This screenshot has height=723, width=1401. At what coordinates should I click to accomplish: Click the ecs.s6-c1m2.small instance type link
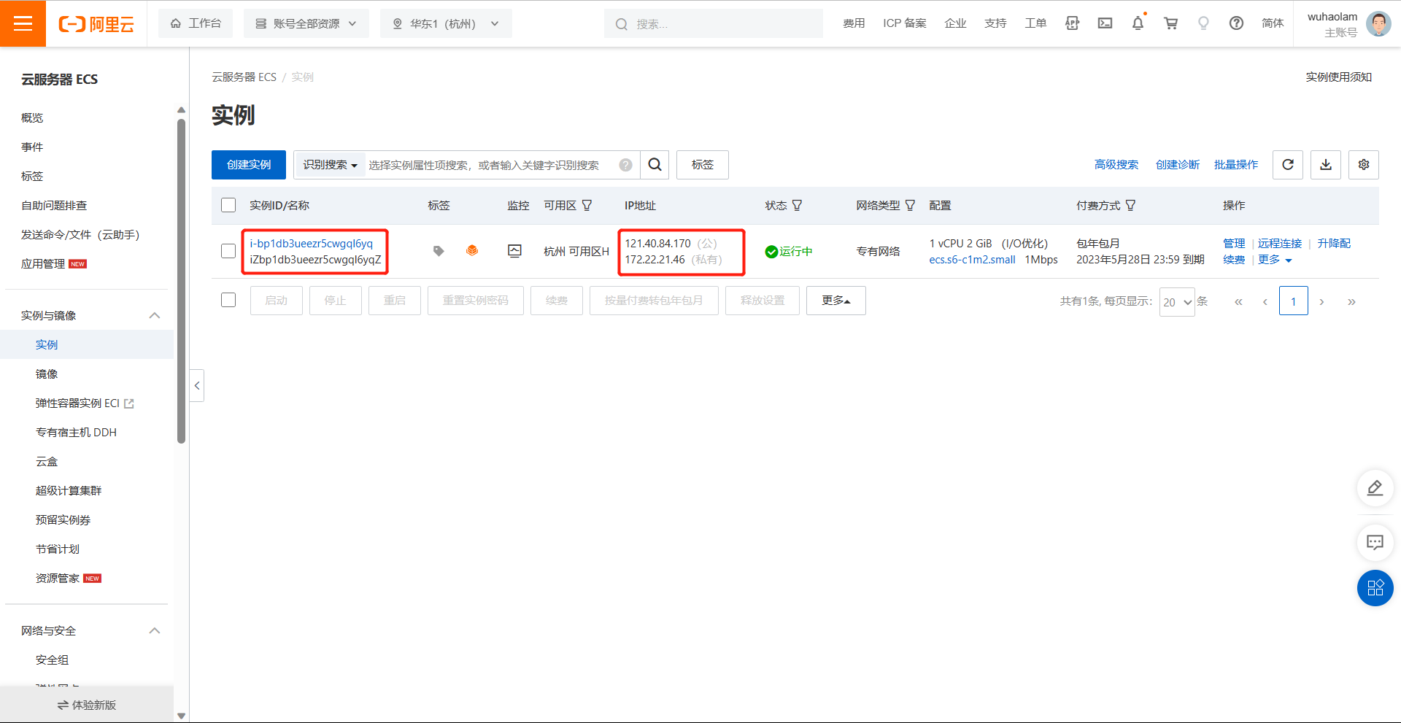(972, 260)
